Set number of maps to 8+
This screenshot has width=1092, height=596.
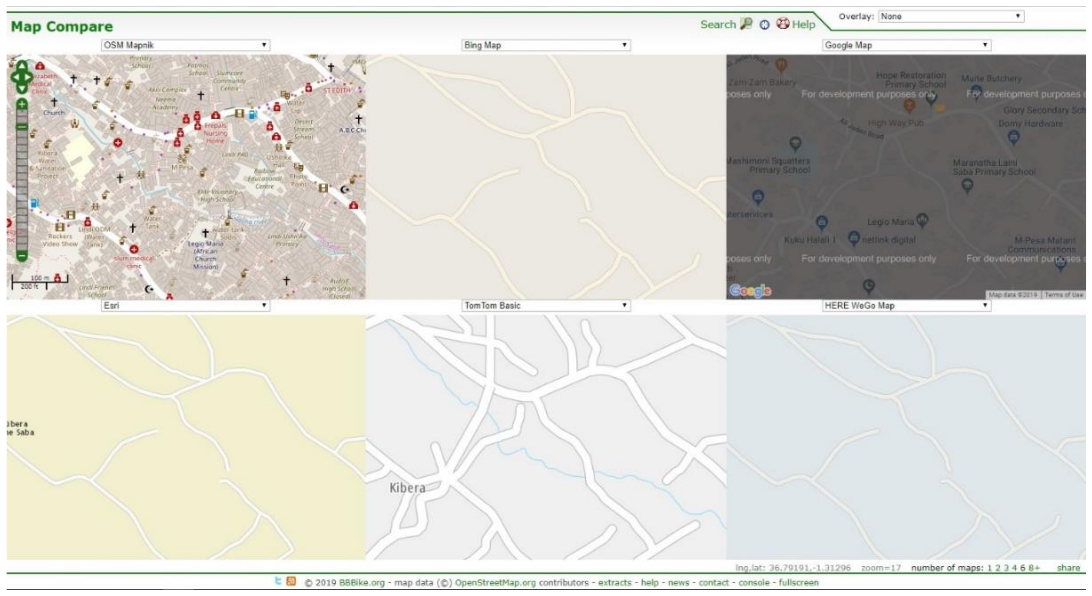[1034, 568]
